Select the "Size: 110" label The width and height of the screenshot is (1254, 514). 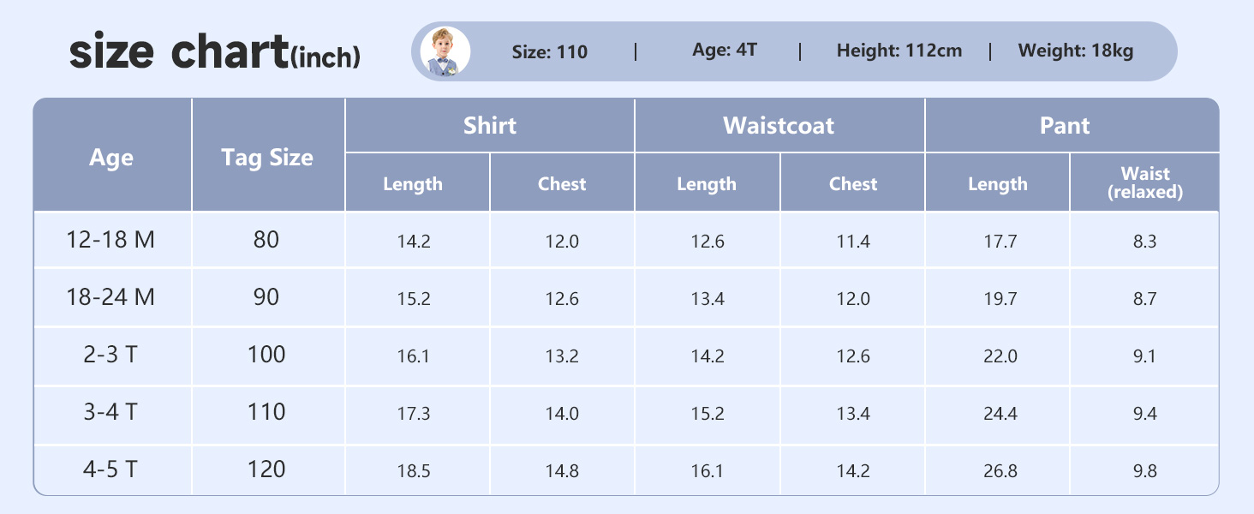[x=550, y=52]
